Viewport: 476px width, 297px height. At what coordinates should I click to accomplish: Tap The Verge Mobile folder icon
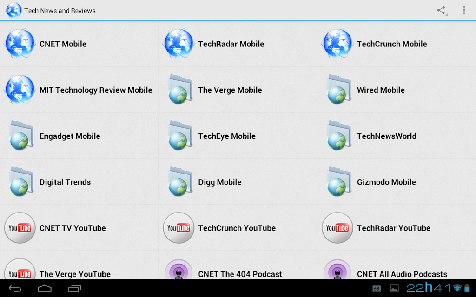(180, 90)
